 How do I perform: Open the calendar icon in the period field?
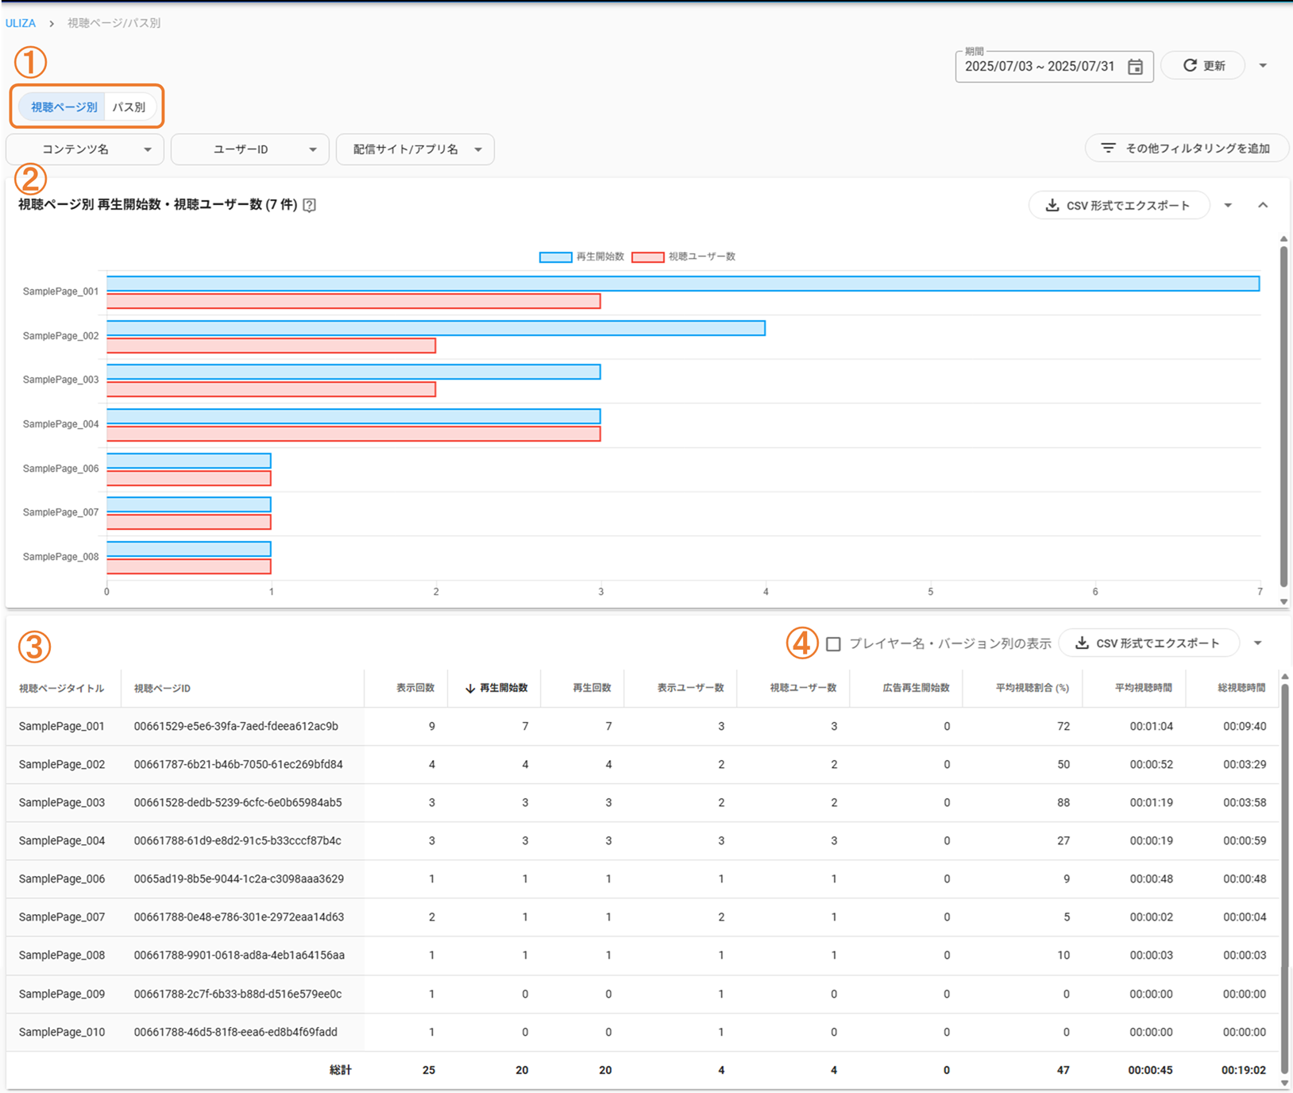(x=1135, y=67)
